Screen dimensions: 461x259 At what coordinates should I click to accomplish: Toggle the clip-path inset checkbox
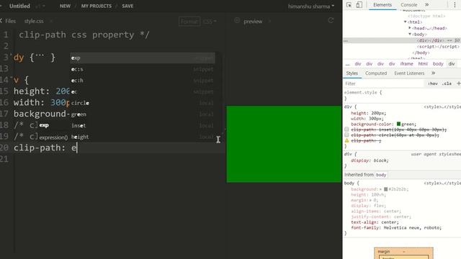[x=346, y=129]
